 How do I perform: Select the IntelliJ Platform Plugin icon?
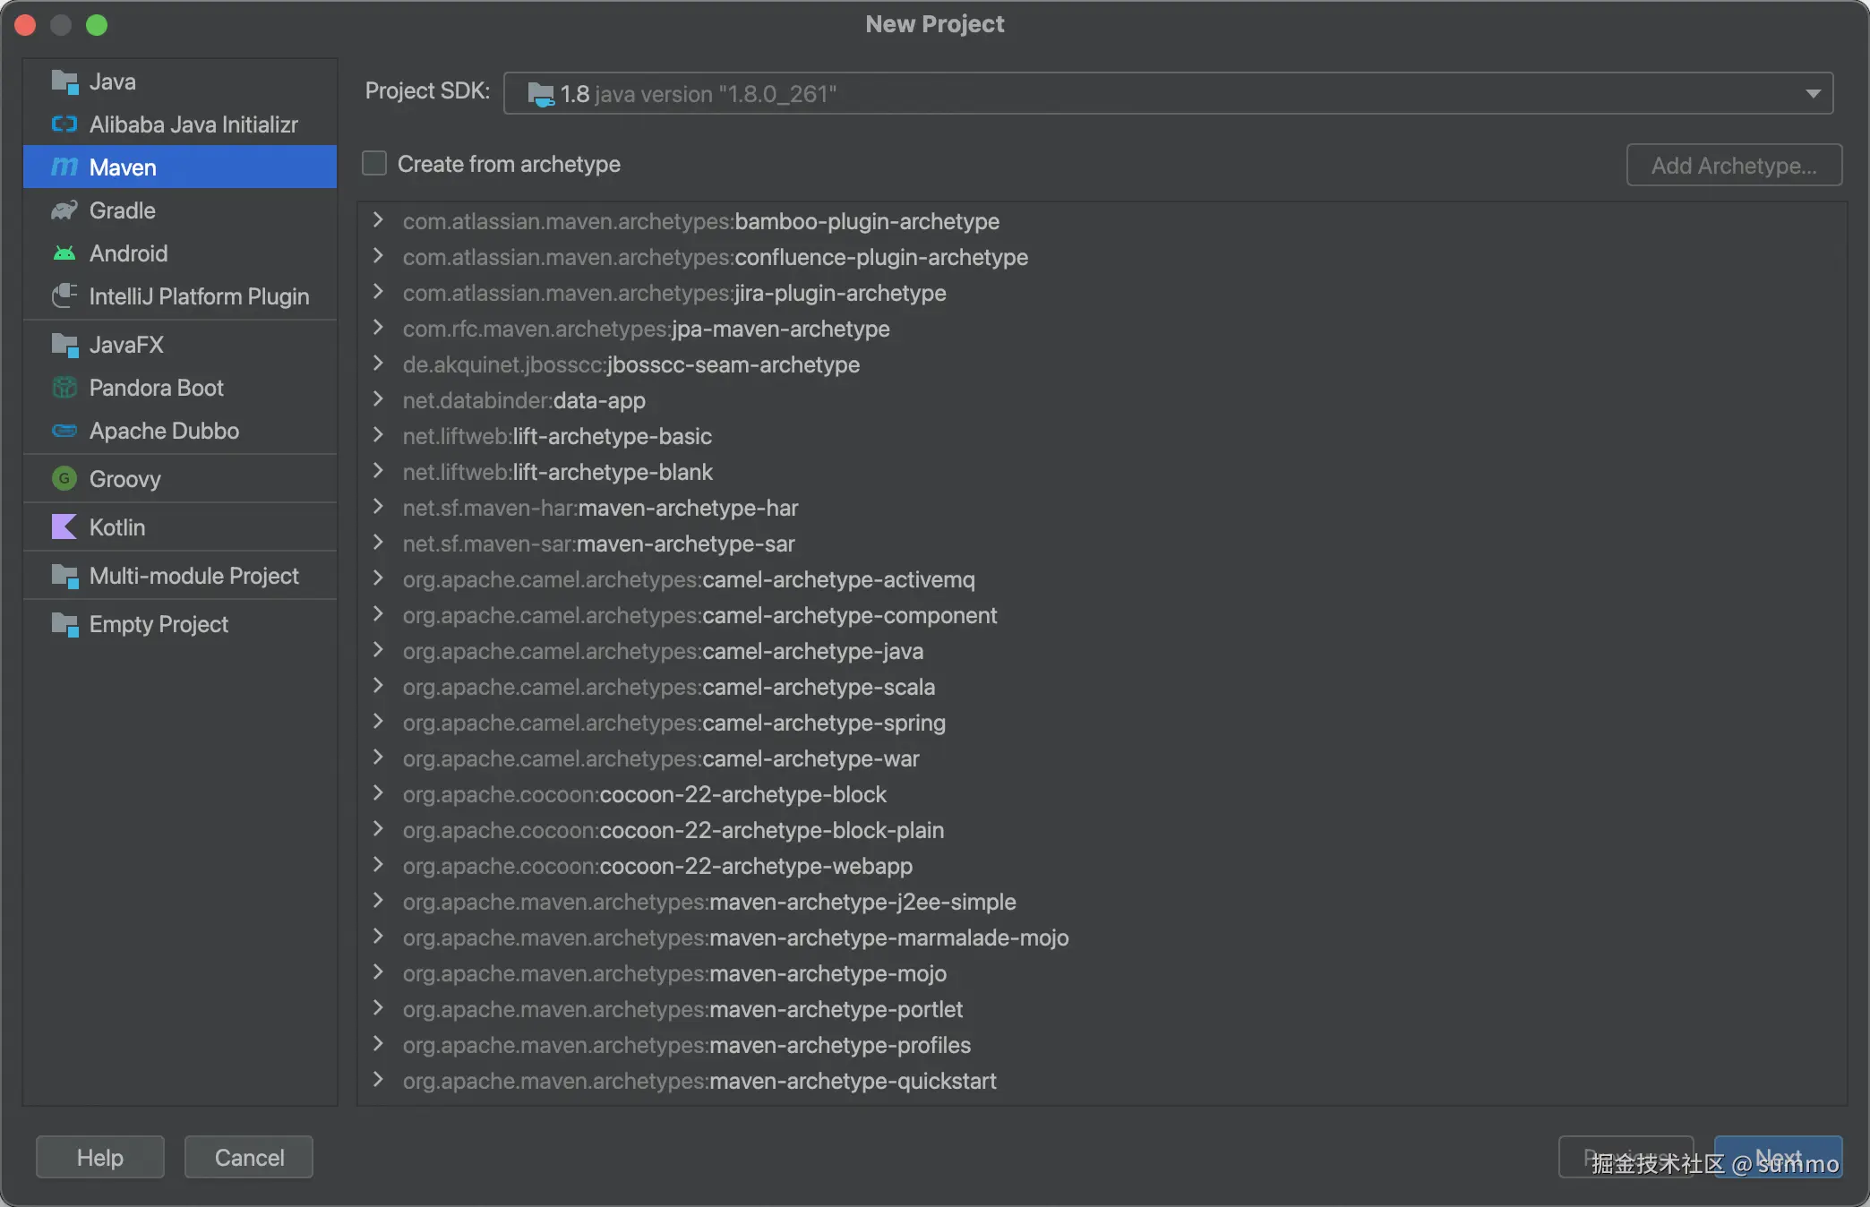[x=64, y=296]
